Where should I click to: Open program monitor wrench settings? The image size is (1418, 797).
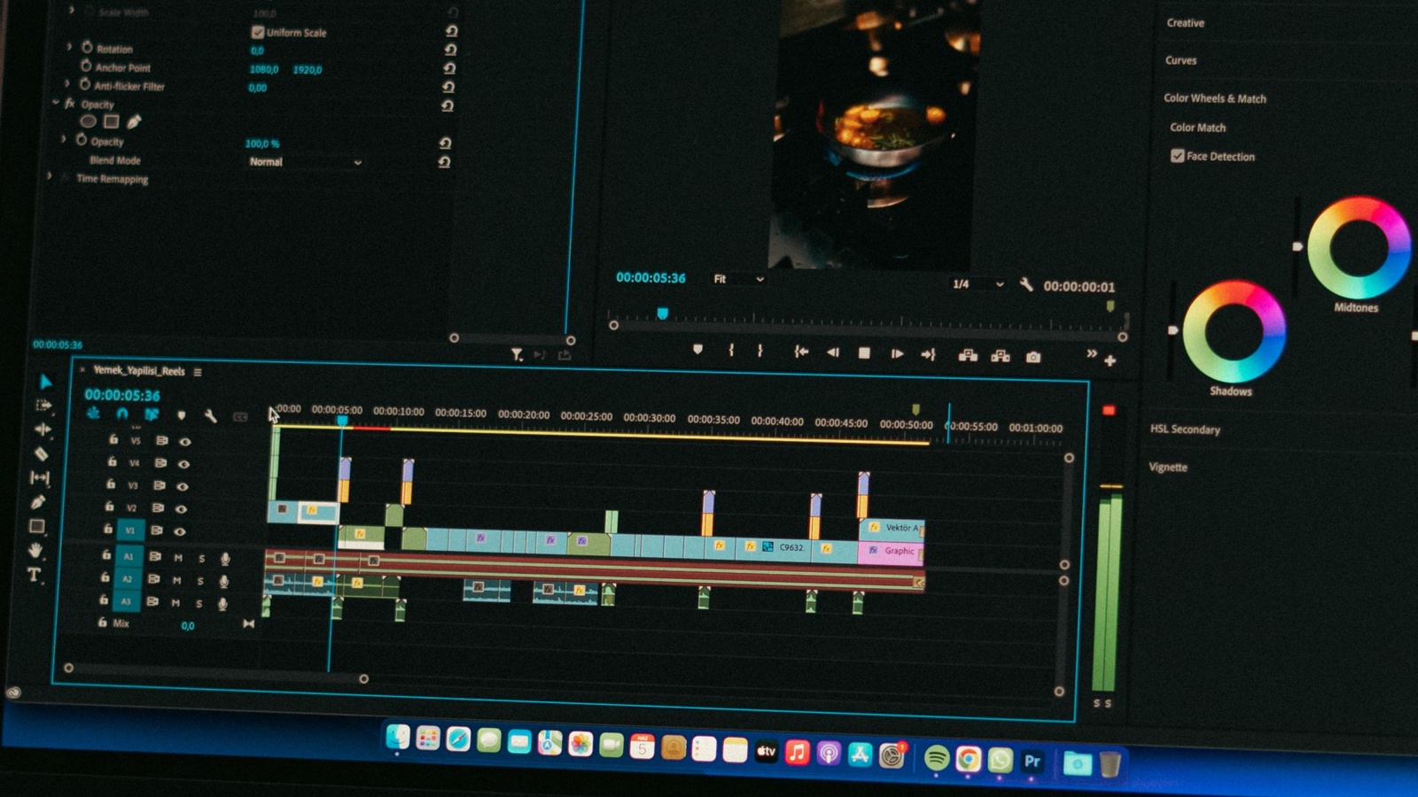(1026, 284)
